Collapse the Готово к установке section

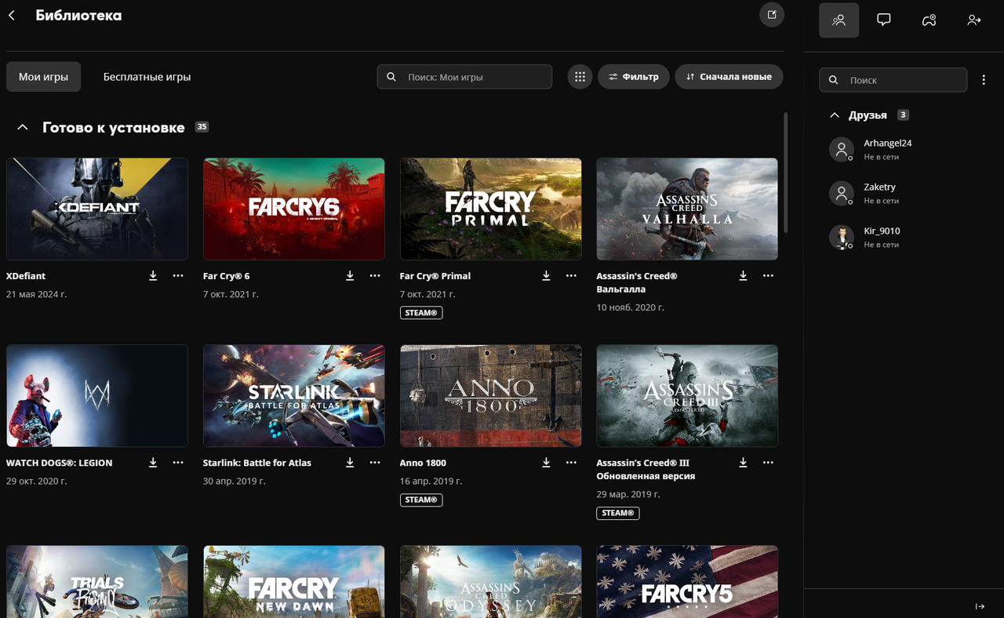[23, 127]
